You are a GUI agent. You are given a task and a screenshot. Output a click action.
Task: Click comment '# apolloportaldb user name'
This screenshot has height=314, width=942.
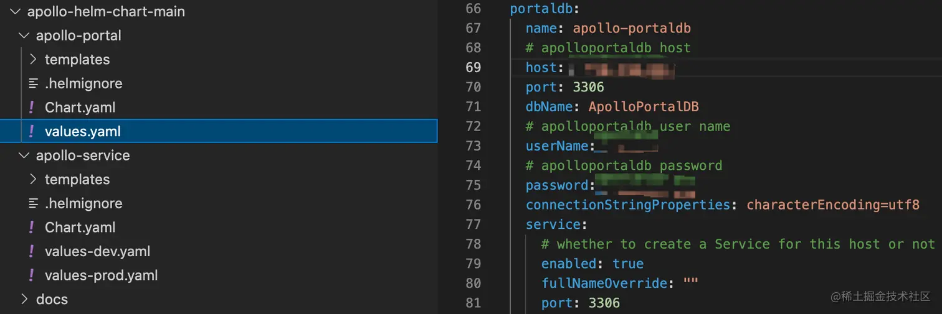(x=628, y=126)
